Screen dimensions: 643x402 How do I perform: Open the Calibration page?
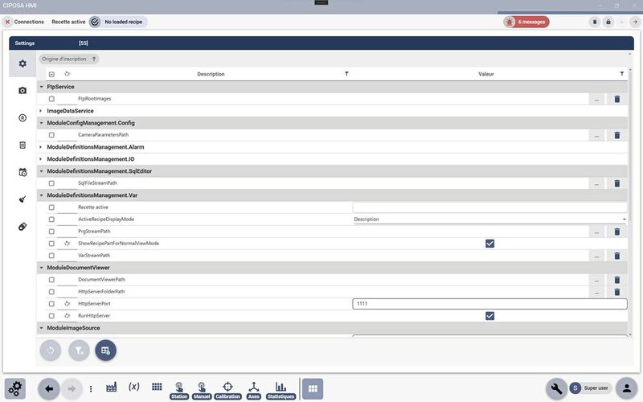point(227,390)
